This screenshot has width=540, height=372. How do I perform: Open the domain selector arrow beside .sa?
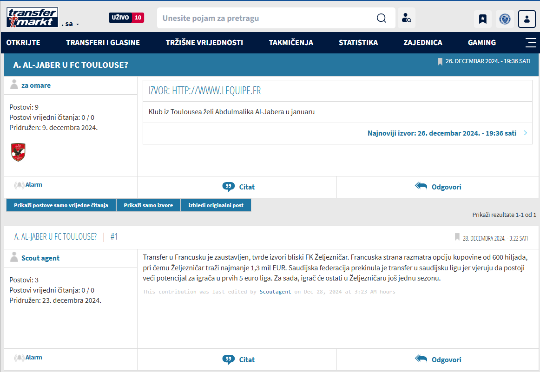[x=78, y=24]
